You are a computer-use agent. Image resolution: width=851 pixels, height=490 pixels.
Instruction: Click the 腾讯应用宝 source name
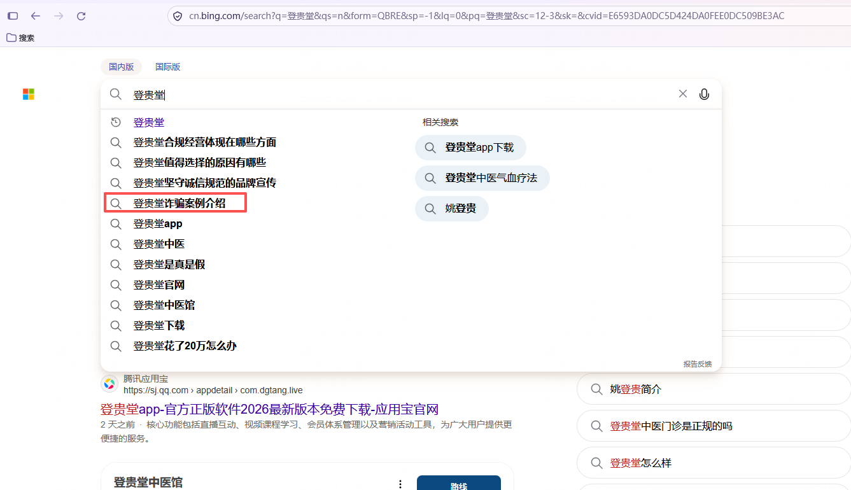[146, 379]
